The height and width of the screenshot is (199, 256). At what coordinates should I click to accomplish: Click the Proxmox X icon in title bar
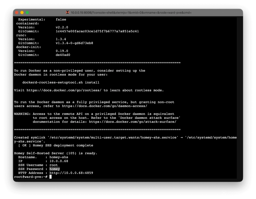[68, 13]
